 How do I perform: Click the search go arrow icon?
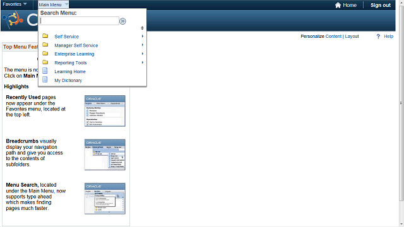(x=122, y=21)
